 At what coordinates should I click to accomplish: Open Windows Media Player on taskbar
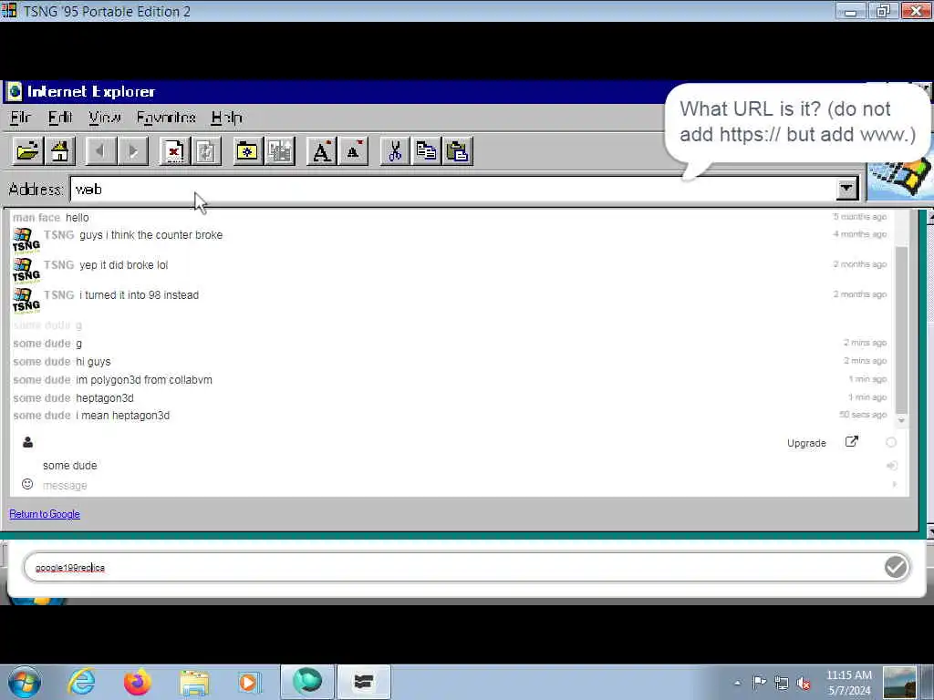[x=248, y=682]
